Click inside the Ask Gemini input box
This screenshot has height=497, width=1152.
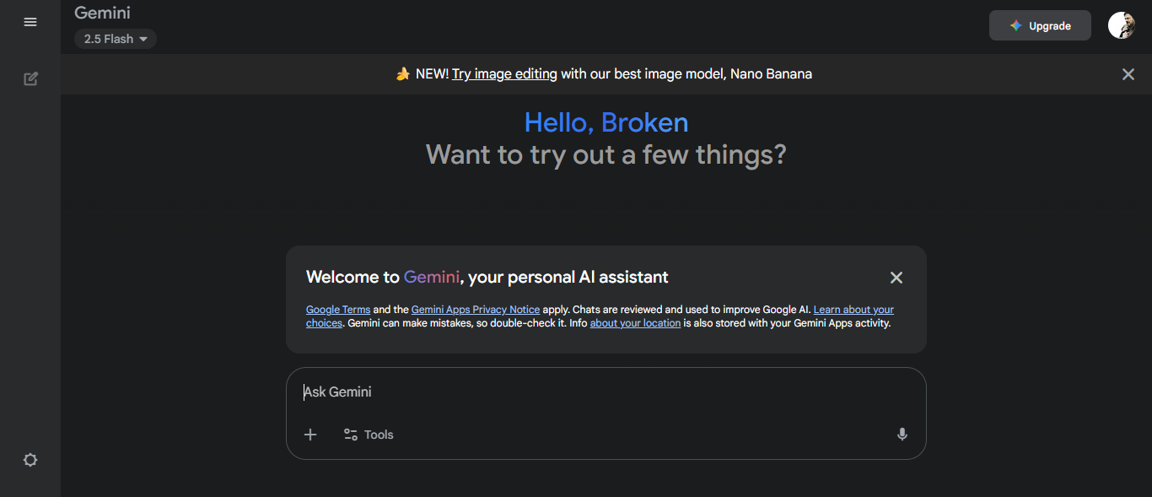tap(590, 392)
